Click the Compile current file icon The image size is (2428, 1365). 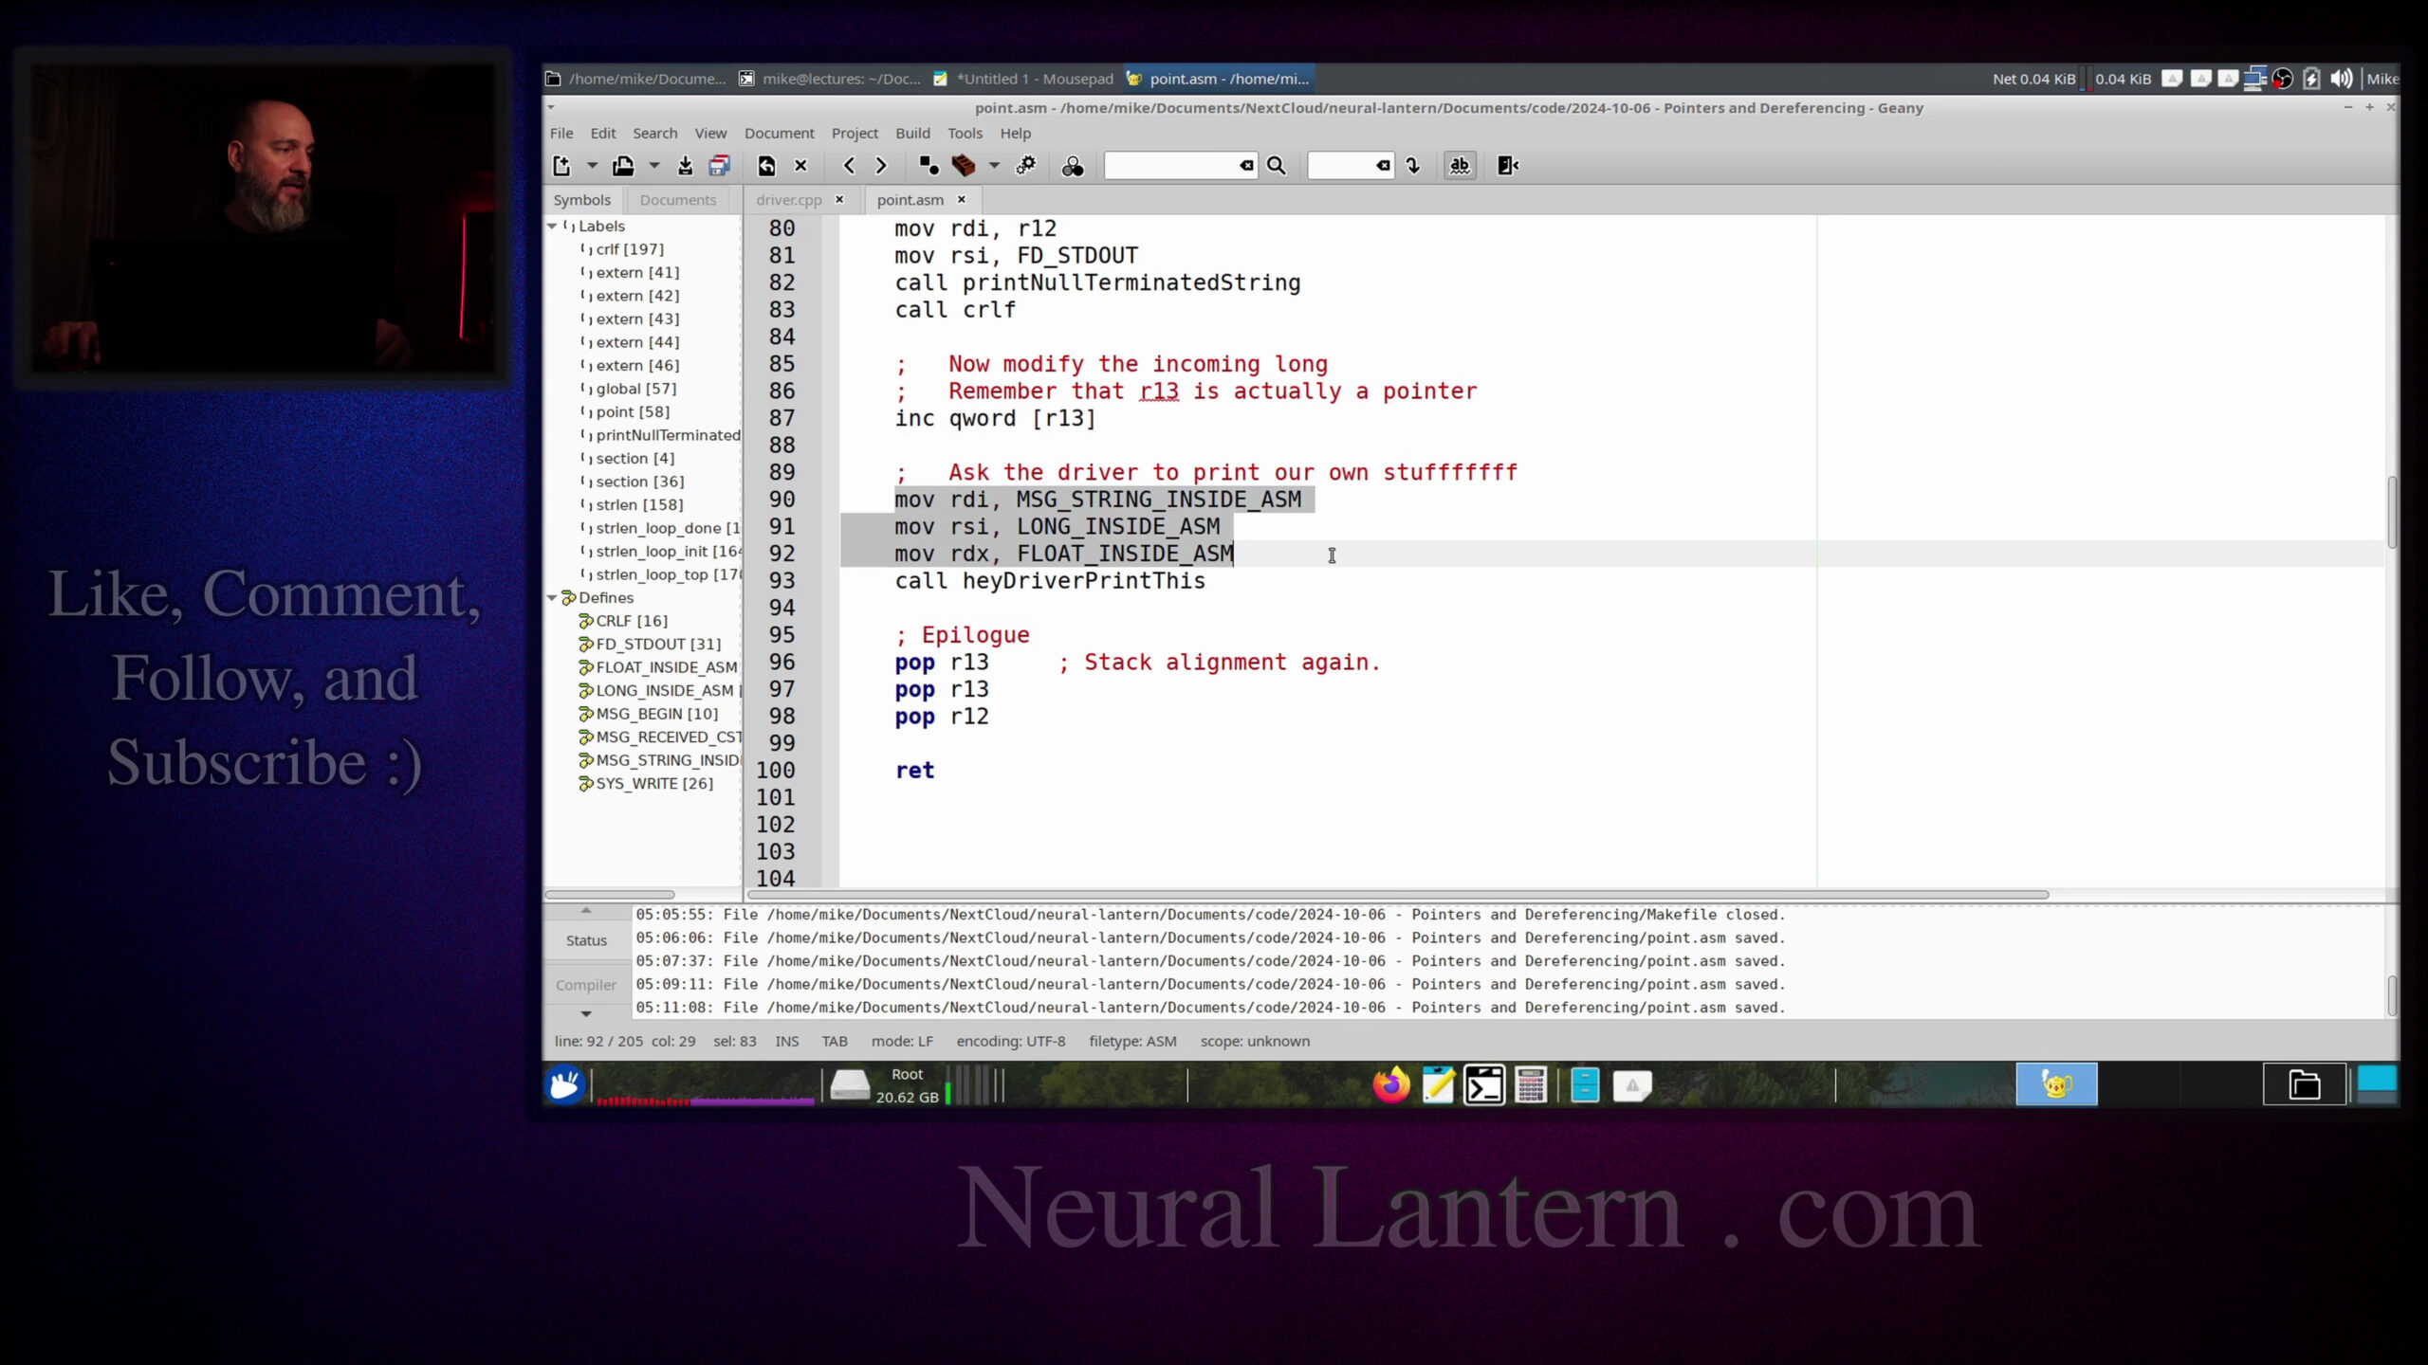point(929,166)
